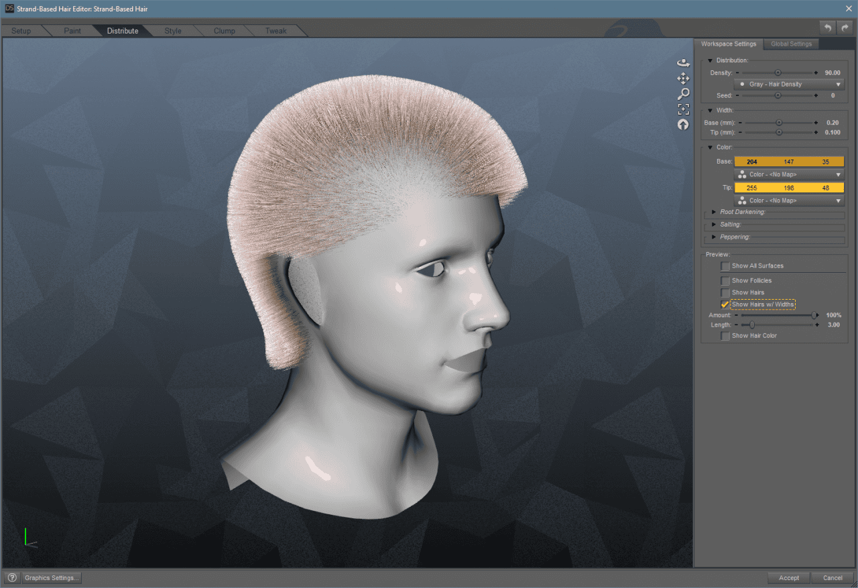Click the Density slider handle

pyautogui.click(x=778, y=72)
